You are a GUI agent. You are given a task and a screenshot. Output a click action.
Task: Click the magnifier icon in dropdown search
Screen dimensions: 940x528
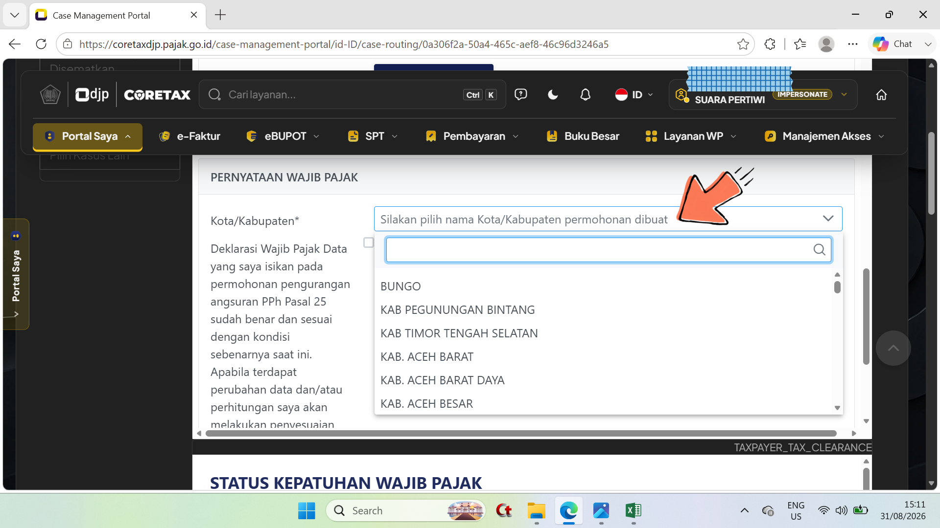point(819,250)
